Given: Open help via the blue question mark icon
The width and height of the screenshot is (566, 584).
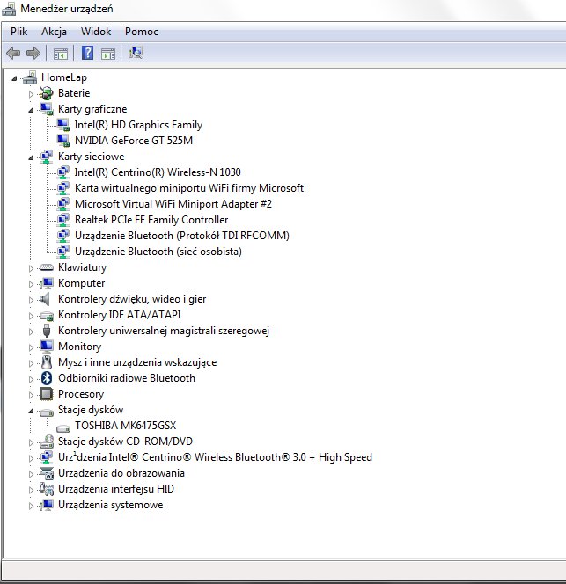Looking at the screenshot, I should tap(88, 53).
